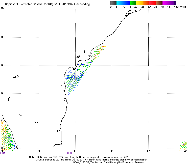Click the latitude label '18'
The width and height of the screenshot is (187, 164).
(x=2, y=37)
